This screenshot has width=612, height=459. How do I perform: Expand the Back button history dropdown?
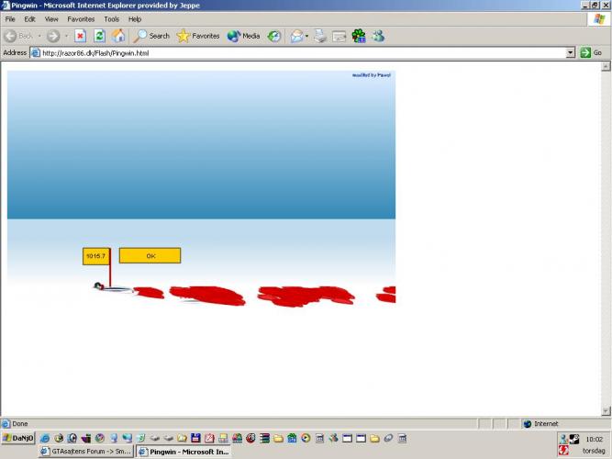39,36
